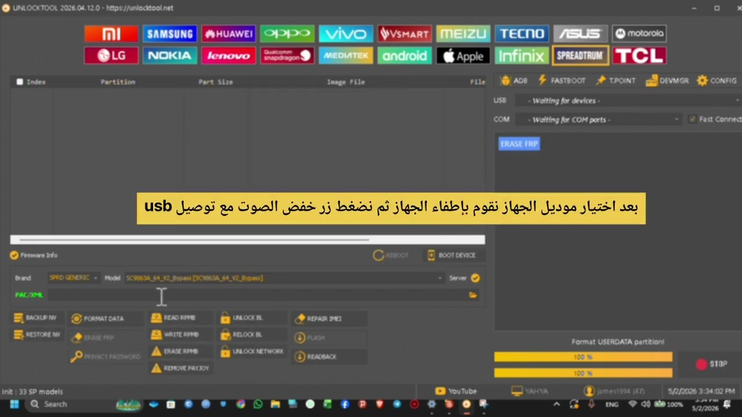Click the ERASE FRP tag in log
742x417 pixels.
coord(519,144)
